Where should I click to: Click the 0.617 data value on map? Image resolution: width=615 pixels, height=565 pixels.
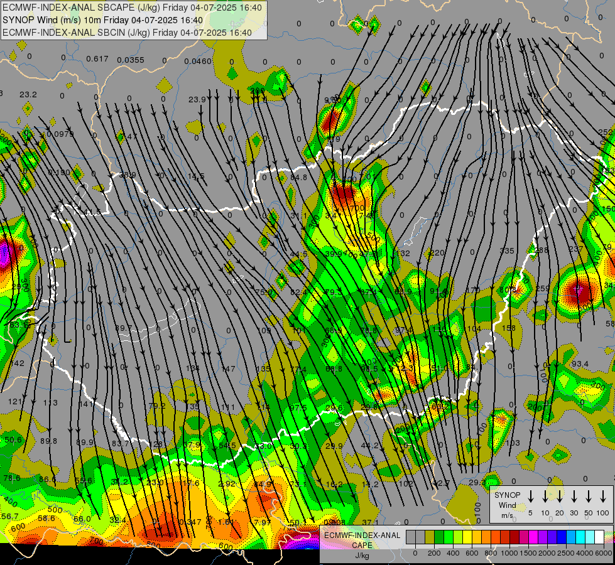[x=97, y=59]
